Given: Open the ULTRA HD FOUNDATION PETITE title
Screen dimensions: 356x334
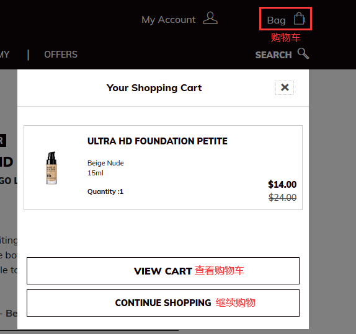Looking at the screenshot, I should tap(158, 141).
